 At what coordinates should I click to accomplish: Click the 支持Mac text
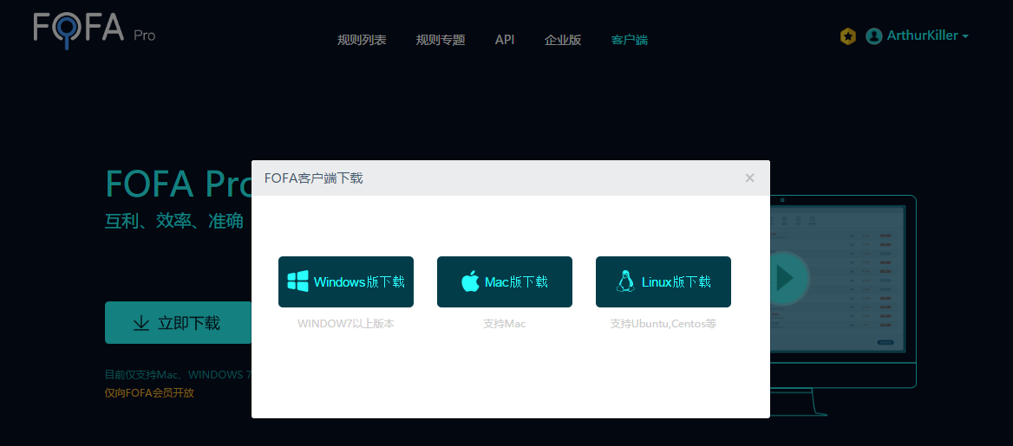[505, 323]
